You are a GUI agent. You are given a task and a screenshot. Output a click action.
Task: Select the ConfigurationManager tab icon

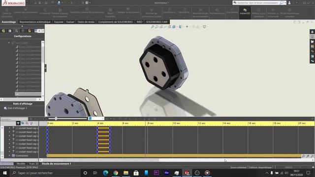coord(16,30)
